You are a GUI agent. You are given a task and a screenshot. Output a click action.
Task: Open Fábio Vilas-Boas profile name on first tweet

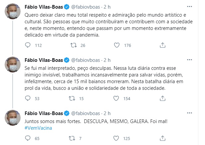(x=43, y=7)
